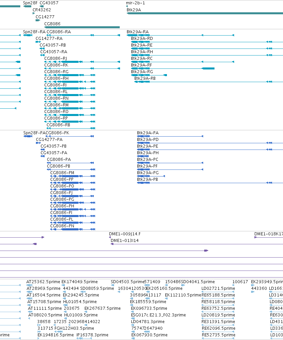Click transcript Btk29A-RH label
283x340 pixels.
(142, 52)
